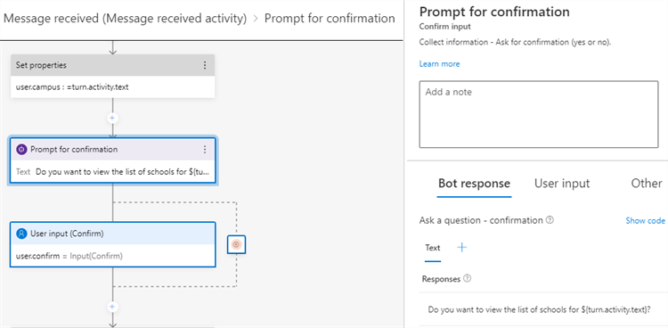Open Prompt for confirmation node's three-dot menu
Screen dimensions: 668x328
coord(205,149)
